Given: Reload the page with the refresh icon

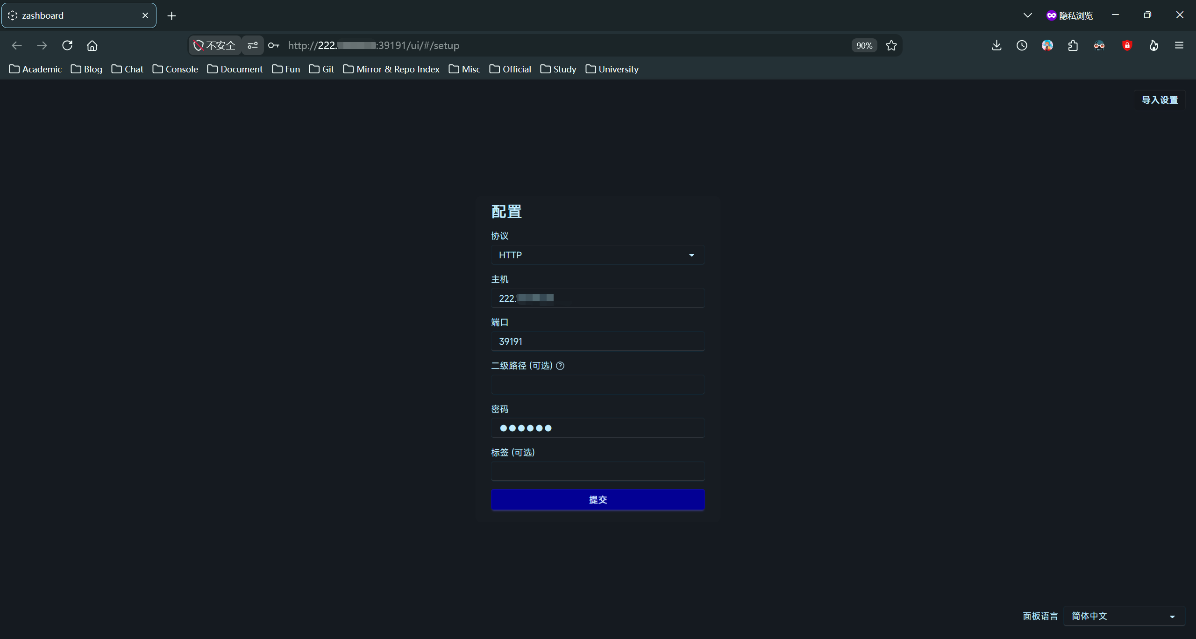Looking at the screenshot, I should (67, 45).
